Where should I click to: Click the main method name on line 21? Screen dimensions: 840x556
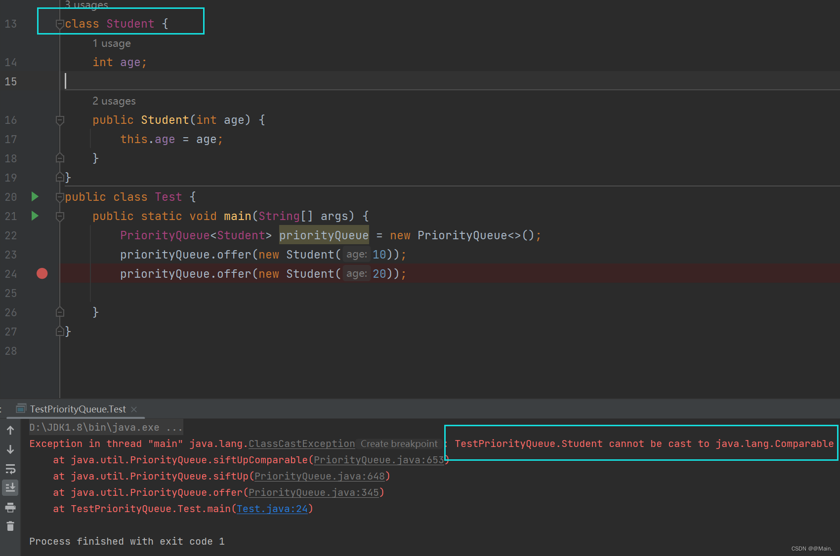tap(237, 216)
